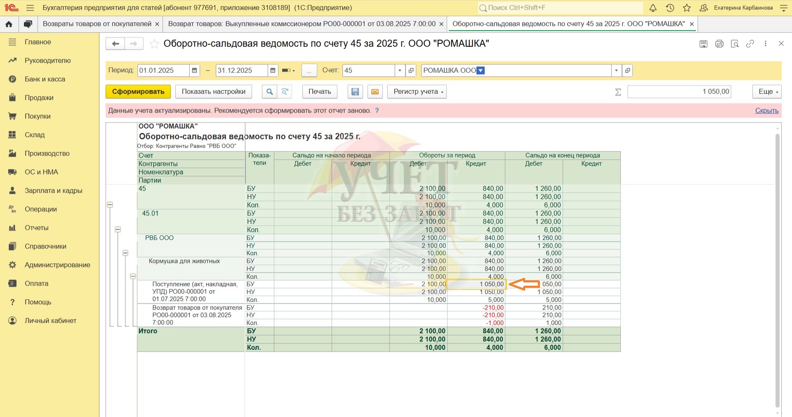
Task: Expand the Регистр учета dropdown button
Action: pyautogui.click(x=417, y=92)
